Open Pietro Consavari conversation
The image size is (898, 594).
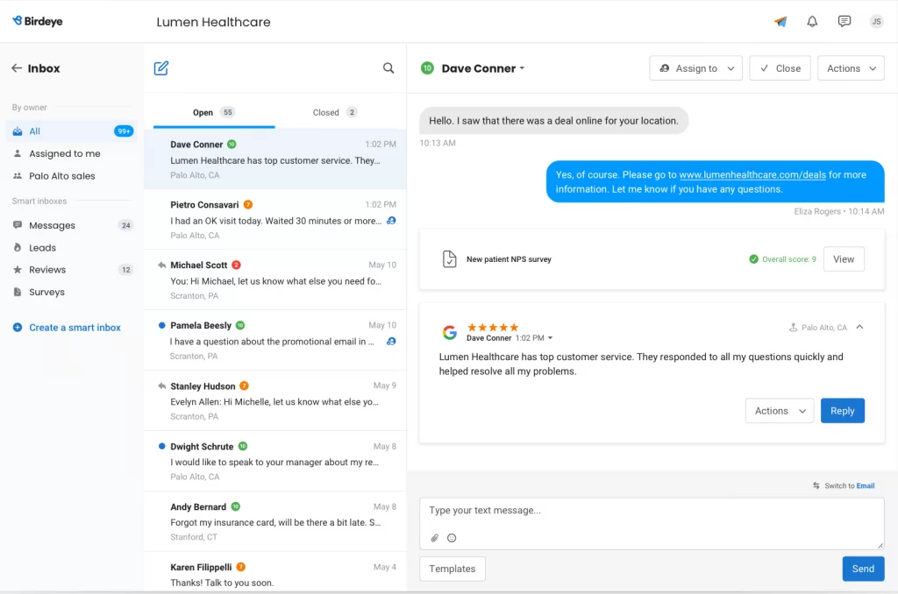point(275,220)
